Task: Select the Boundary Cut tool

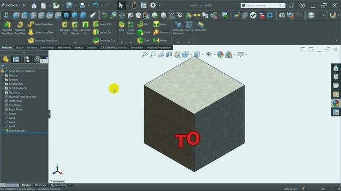Action: point(104,40)
